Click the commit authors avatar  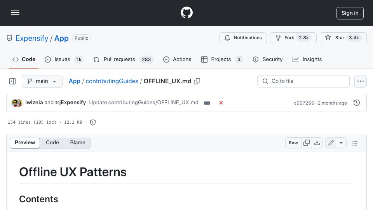pos(17,103)
